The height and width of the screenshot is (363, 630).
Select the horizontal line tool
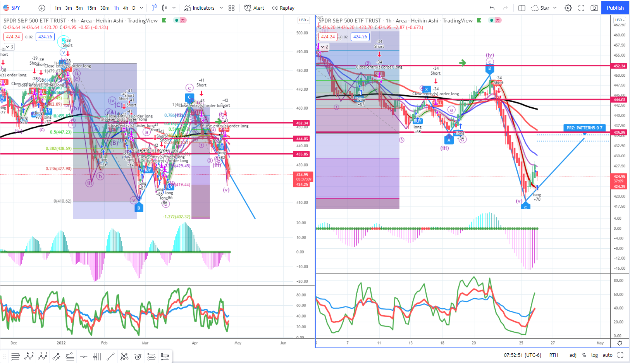pos(83,356)
